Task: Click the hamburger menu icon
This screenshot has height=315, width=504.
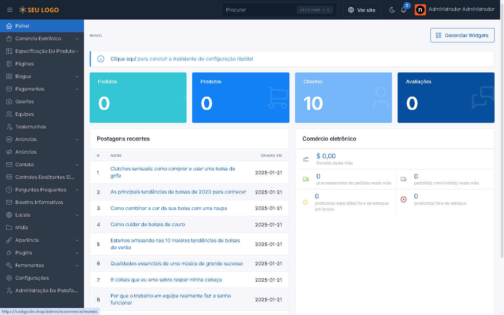Action: click(10, 10)
